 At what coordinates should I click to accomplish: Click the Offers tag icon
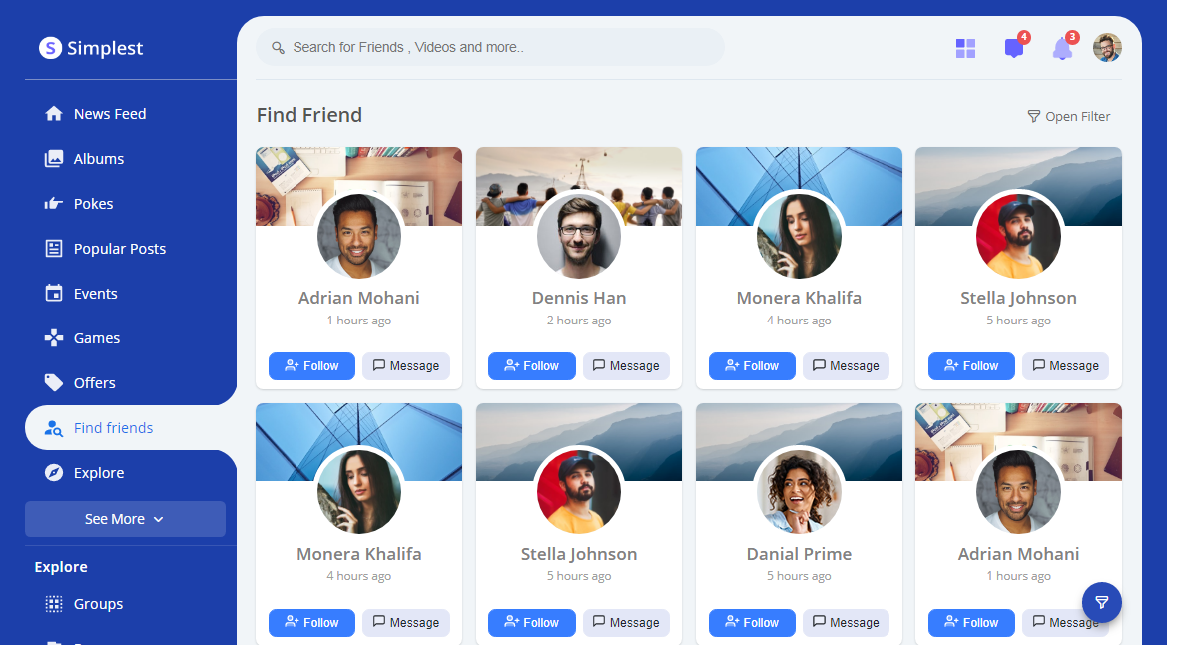pos(54,383)
